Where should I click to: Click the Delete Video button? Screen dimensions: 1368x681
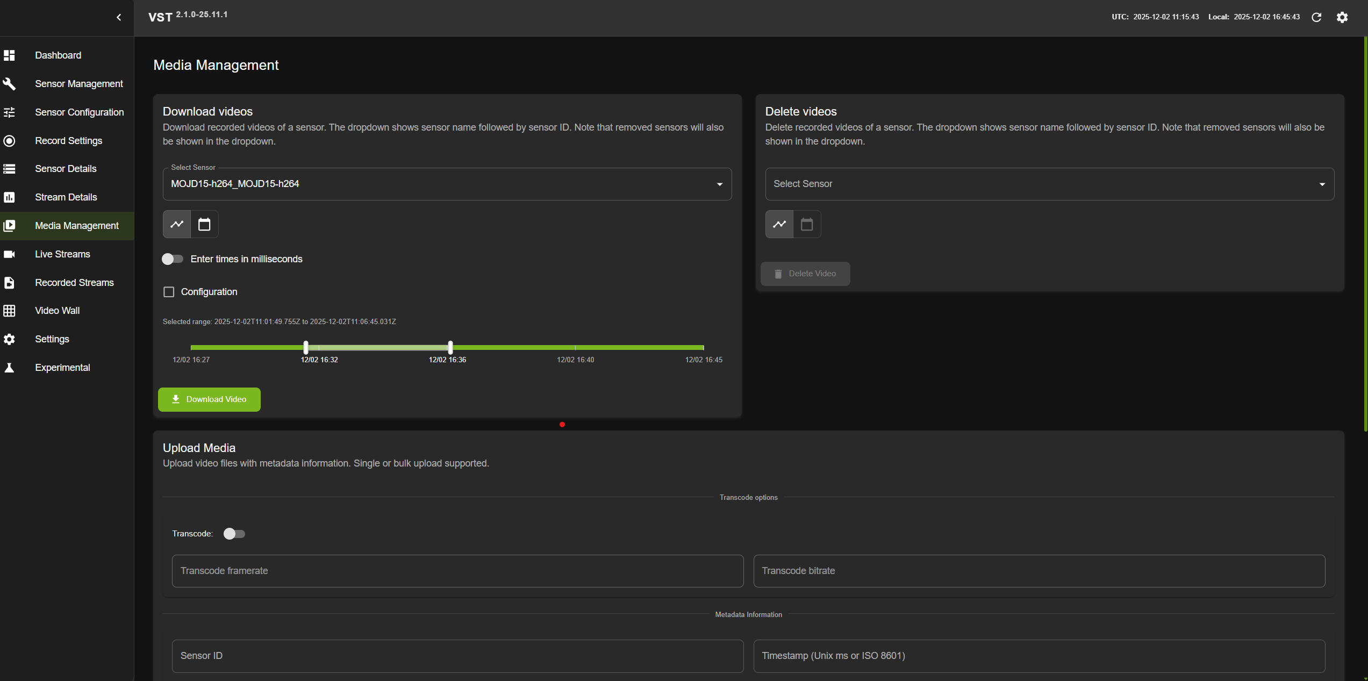(805, 274)
